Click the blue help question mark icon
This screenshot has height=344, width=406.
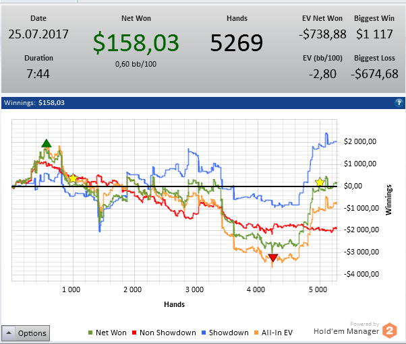399,103
